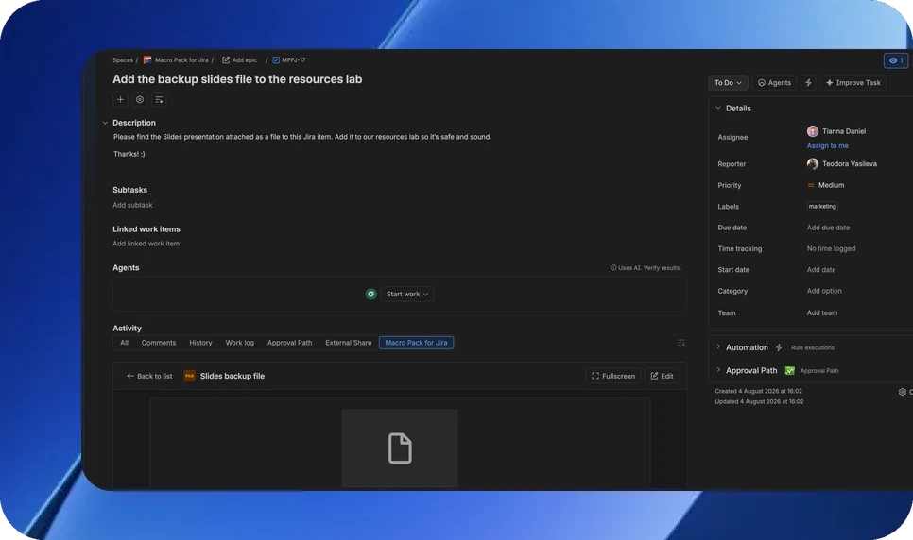Click the document file preview icon
Screen dimensions: 913x540
400,448
